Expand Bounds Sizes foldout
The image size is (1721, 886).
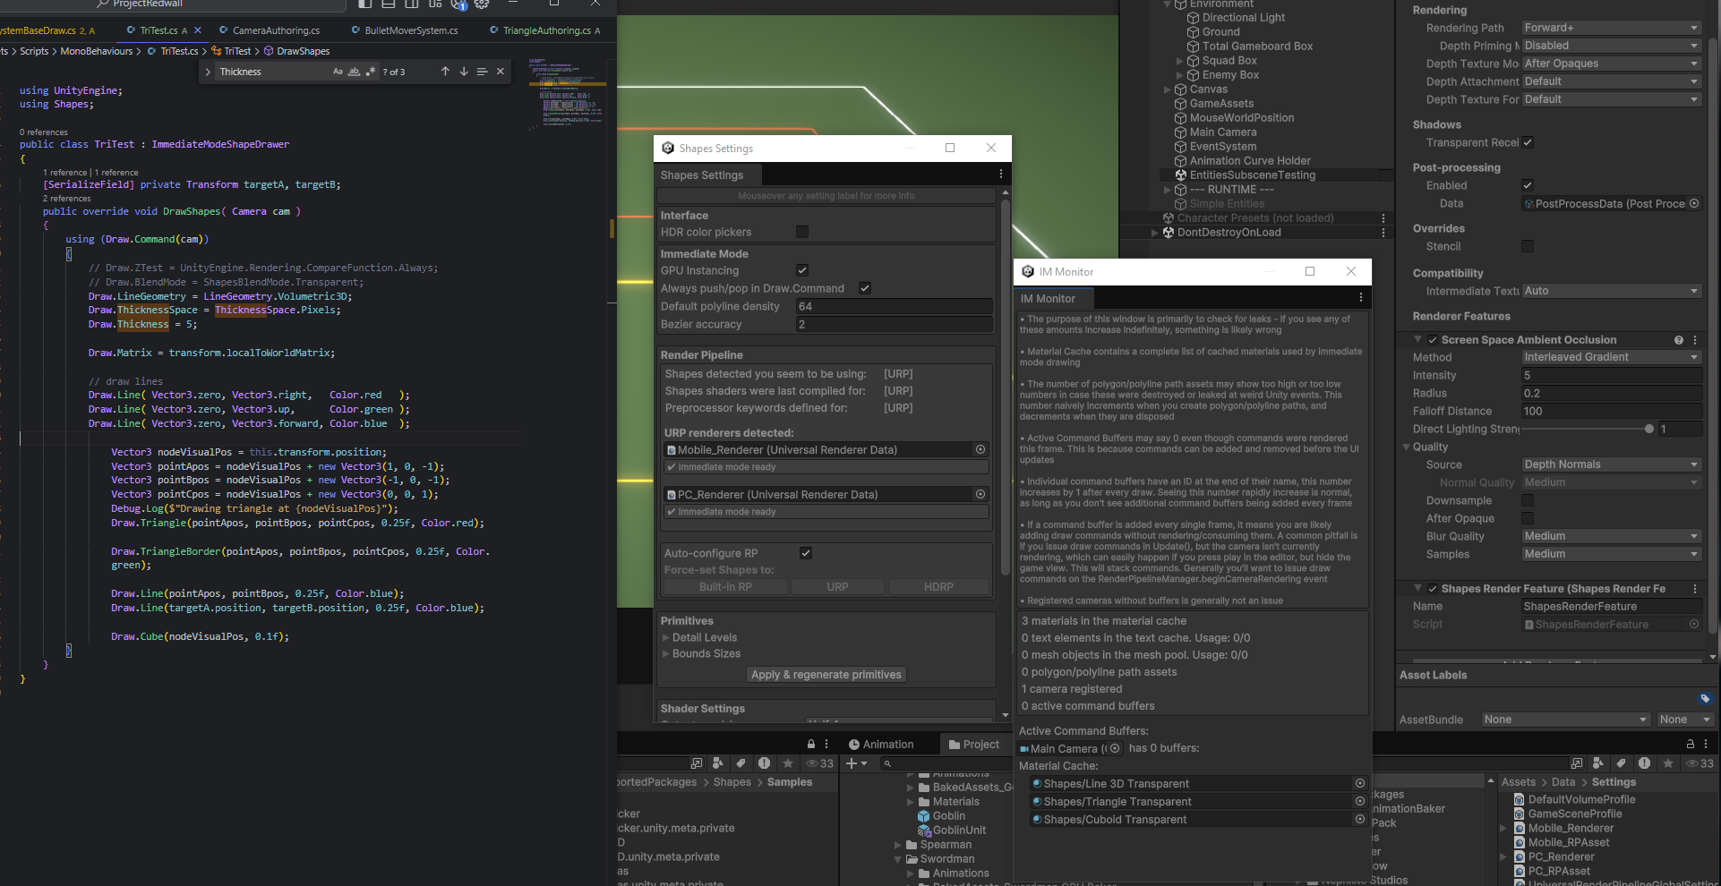pyautogui.click(x=666, y=654)
